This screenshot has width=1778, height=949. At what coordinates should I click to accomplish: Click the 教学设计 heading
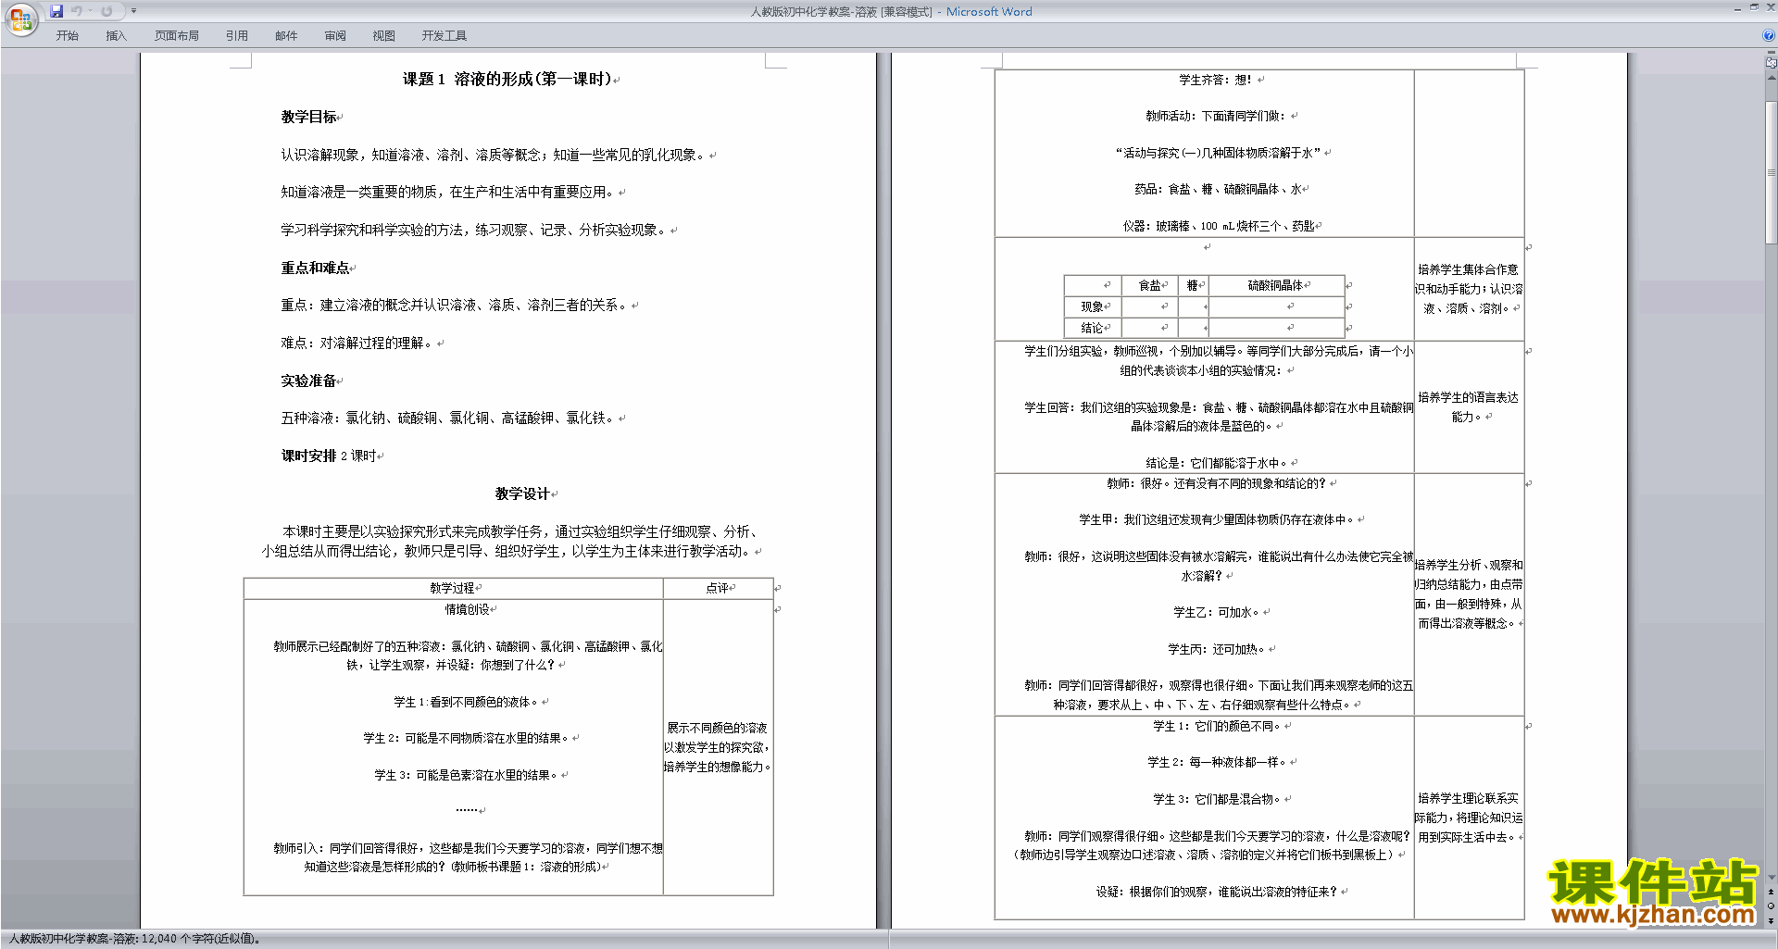tap(522, 494)
